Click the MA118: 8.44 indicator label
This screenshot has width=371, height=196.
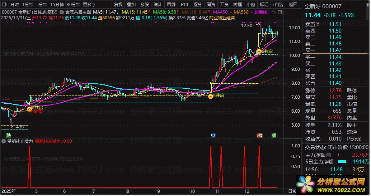(194, 12)
